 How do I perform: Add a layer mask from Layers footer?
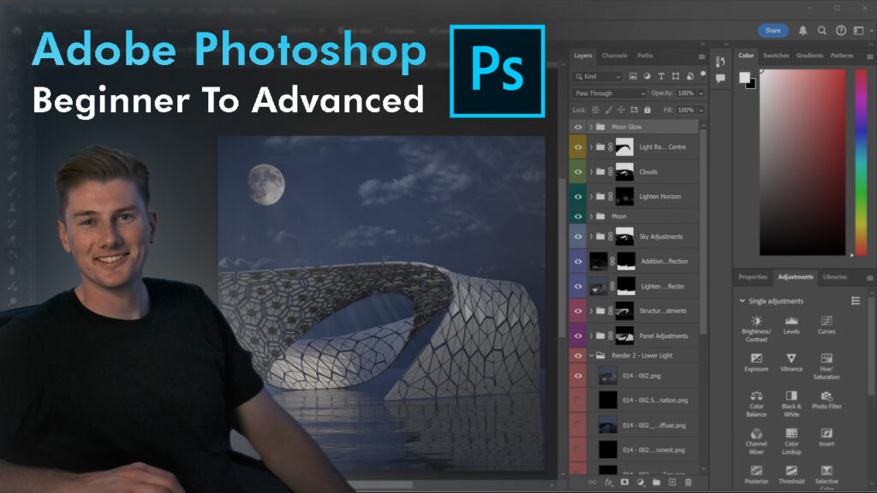pyautogui.click(x=624, y=483)
